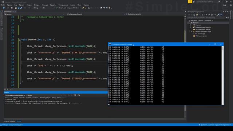233x131 pixels.
Task: Collapse the Lessons project node
Action: 189,23
